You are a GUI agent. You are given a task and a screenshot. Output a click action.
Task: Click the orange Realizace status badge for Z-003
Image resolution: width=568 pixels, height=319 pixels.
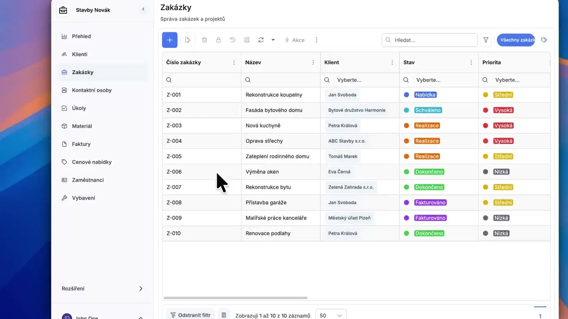coord(427,125)
